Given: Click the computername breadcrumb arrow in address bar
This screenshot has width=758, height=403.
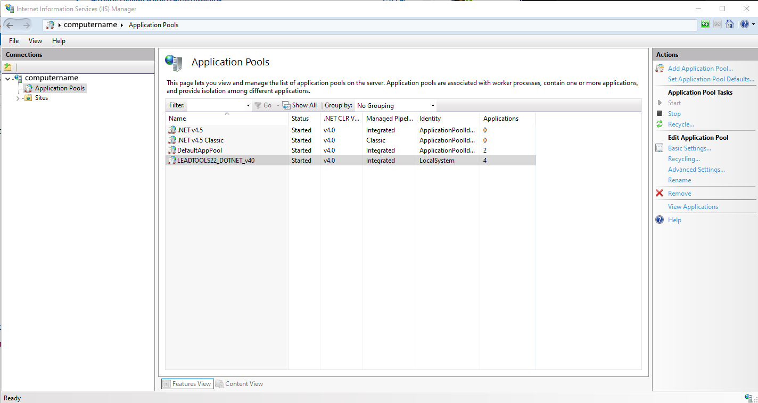Looking at the screenshot, I should (x=60, y=25).
